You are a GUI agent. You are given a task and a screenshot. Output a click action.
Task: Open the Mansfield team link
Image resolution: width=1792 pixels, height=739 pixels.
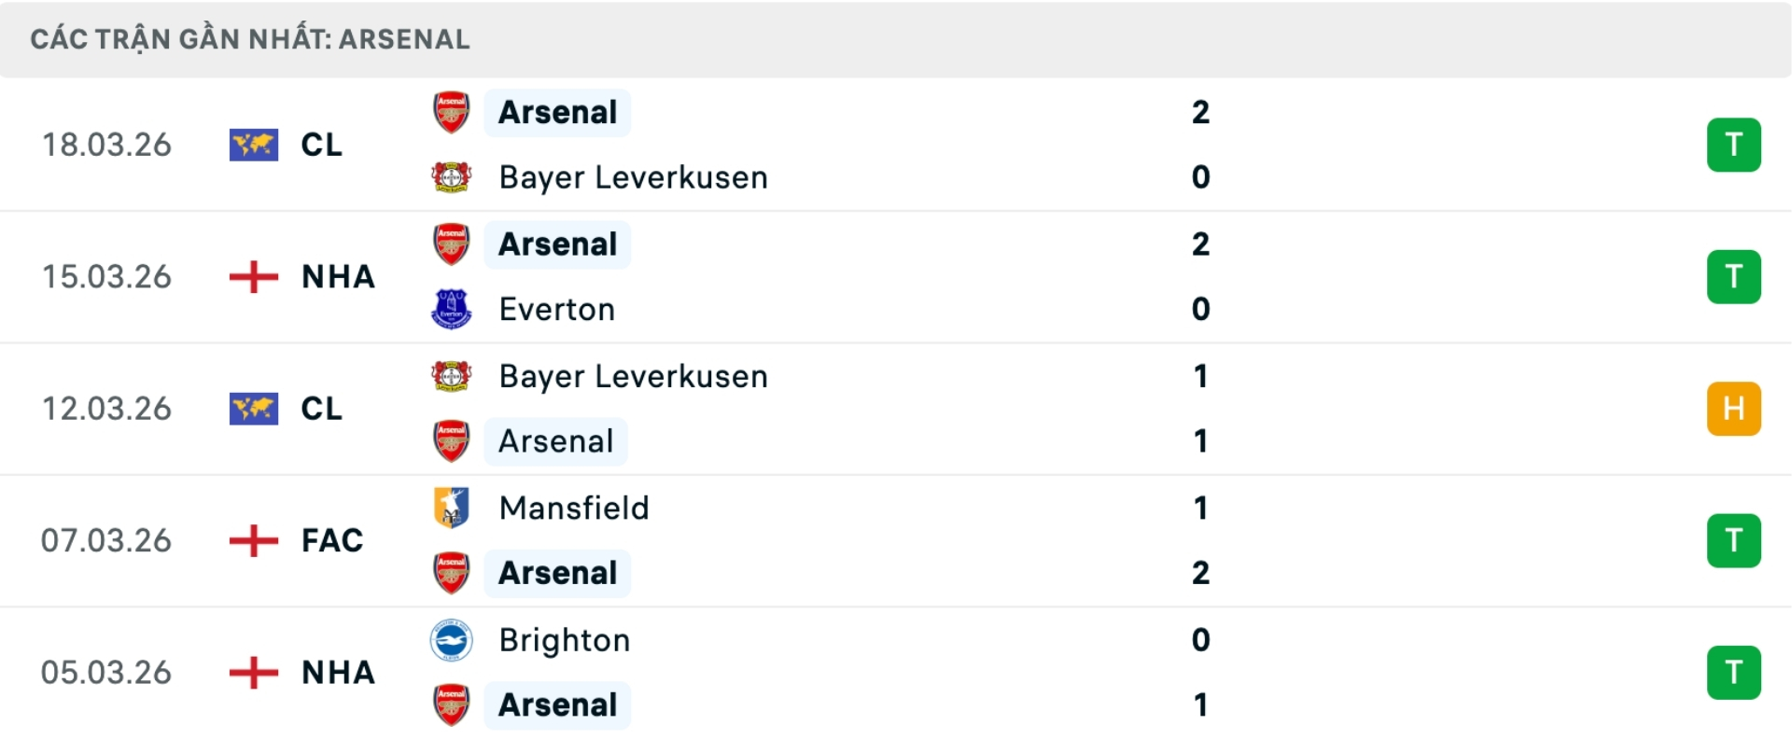click(574, 508)
